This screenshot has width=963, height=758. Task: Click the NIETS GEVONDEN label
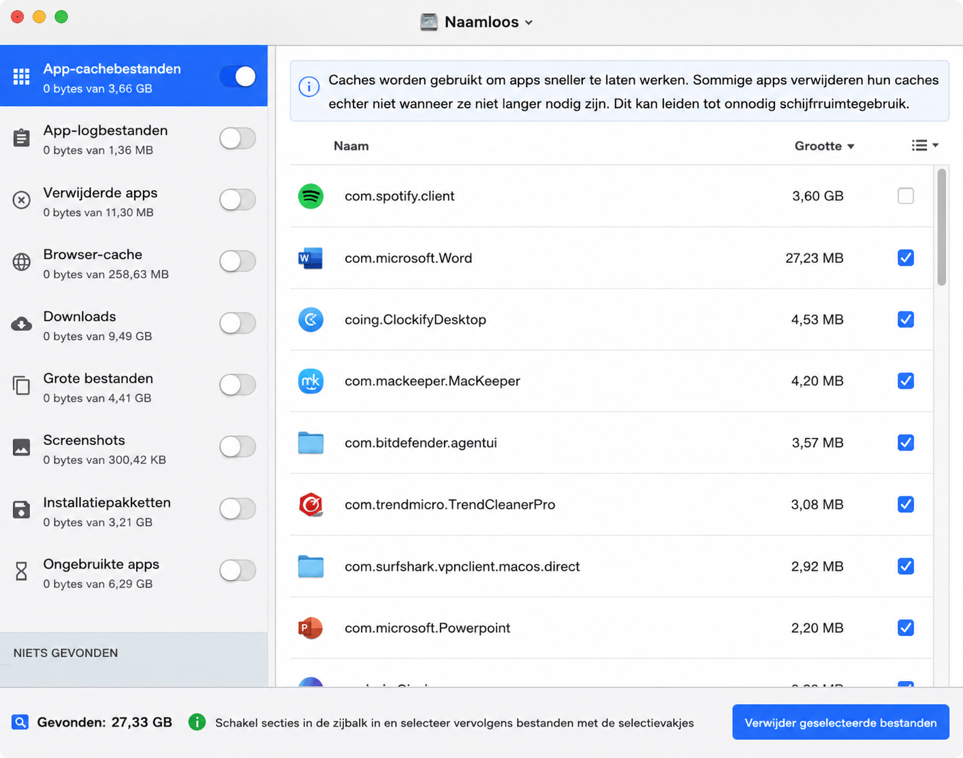(66, 653)
